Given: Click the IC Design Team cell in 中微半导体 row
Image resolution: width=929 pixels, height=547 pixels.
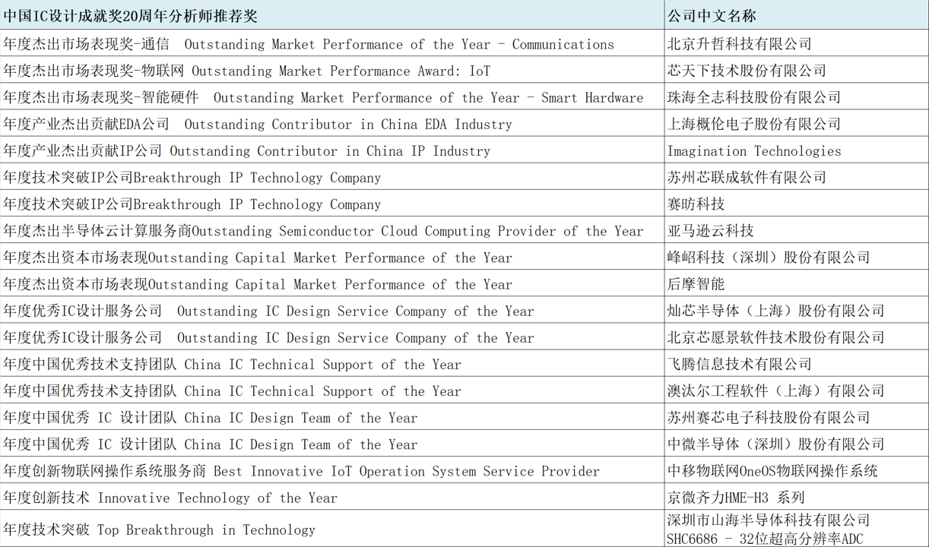Looking at the screenshot, I should pyautogui.click(x=332, y=444).
